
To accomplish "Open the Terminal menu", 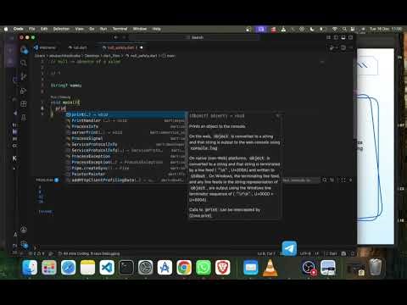I will pos(120,29).
